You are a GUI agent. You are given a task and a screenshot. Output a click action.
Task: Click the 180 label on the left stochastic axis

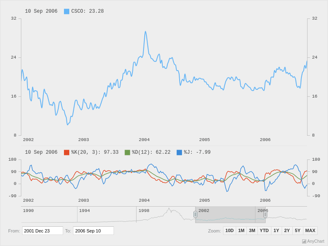coord(12,159)
